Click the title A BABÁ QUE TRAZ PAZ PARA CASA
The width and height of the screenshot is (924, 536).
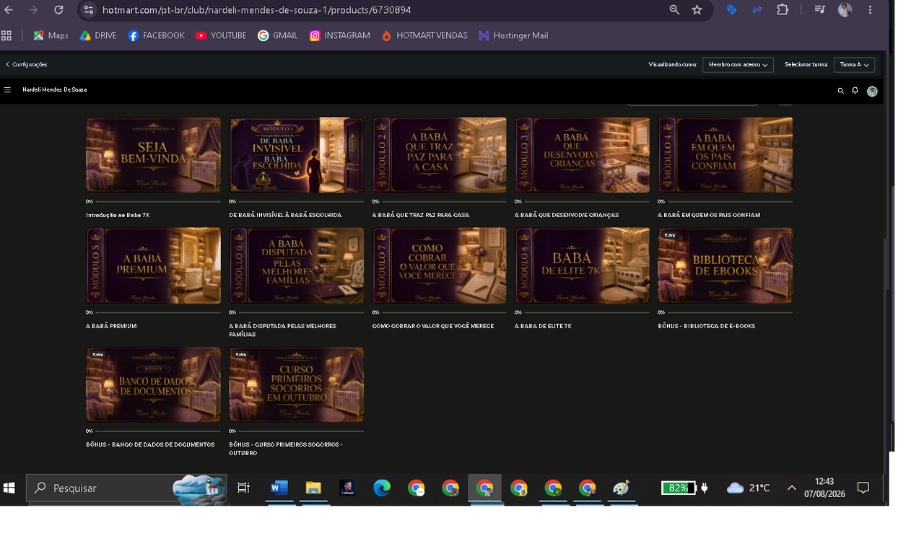coord(420,215)
